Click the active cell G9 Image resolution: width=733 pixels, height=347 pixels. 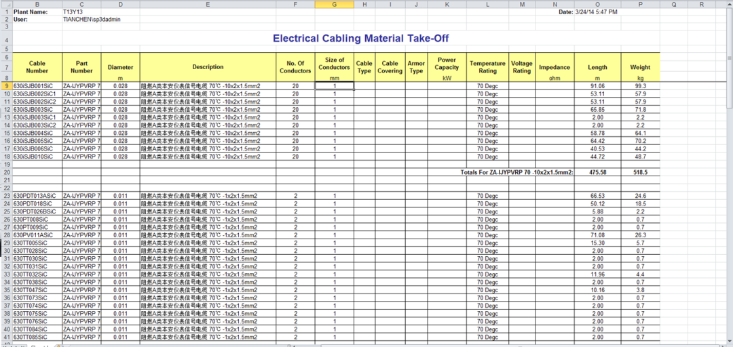tap(334, 86)
